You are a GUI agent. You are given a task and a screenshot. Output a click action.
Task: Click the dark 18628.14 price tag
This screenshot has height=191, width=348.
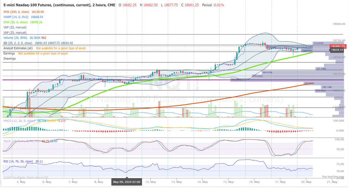click(x=337, y=50)
